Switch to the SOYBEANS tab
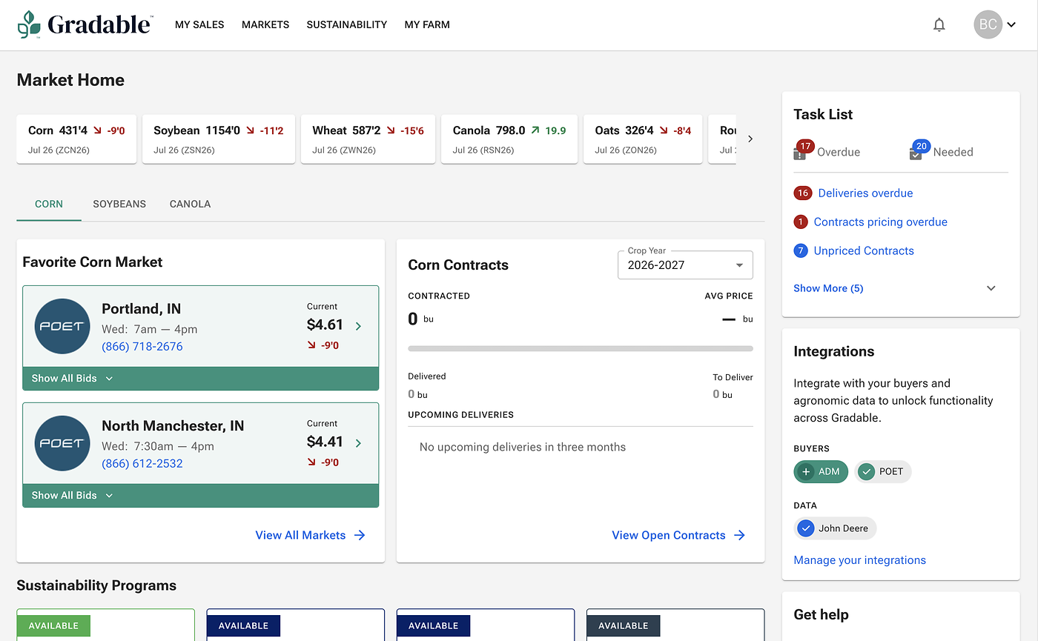 coord(119,204)
